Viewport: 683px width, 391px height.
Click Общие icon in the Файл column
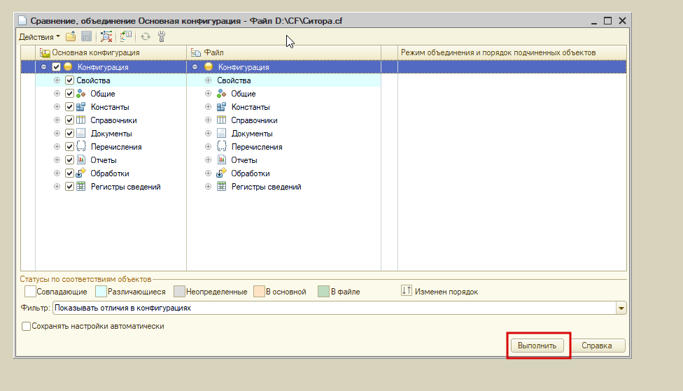pyautogui.click(x=221, y=94)
